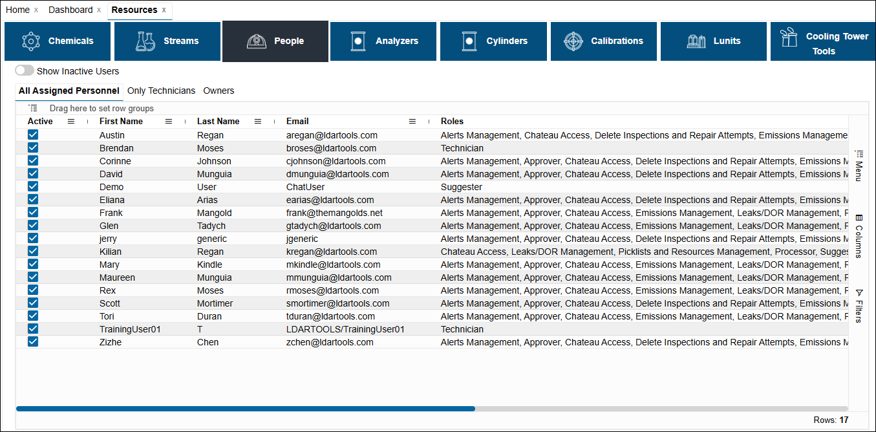
Task: Open the First Name column menu
Action: [x=169, y=121]
